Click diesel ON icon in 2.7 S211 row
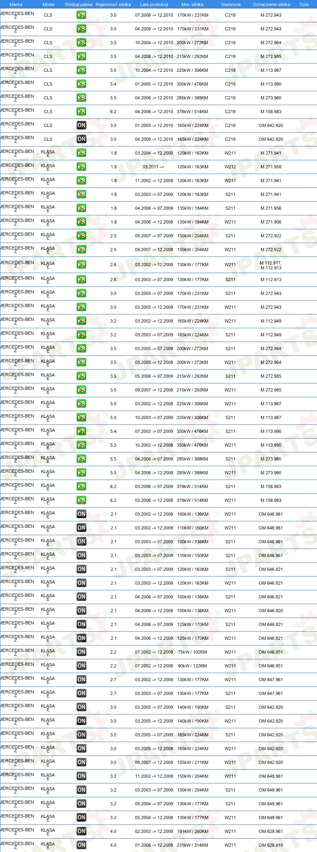The image size is (317, 852). [x=81, y=693]
